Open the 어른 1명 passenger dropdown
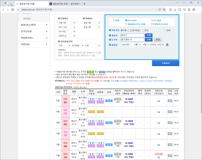202x160 pixels. (x=67, y=23)
